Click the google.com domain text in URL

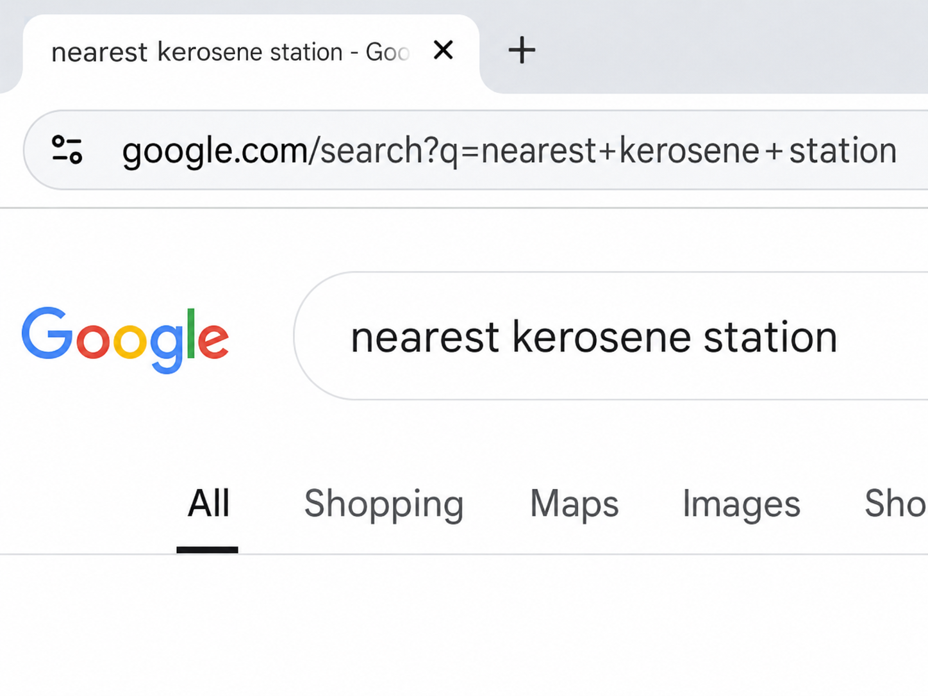(x=215, y=151)
